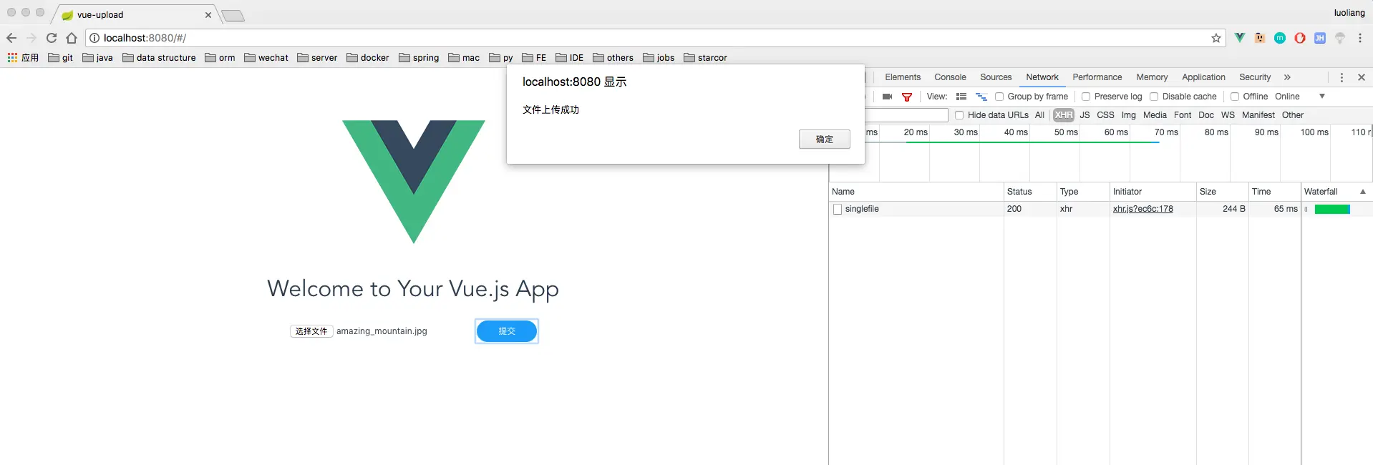Open the Sources tab
The image size is (1373, 465).
[996, 77]
